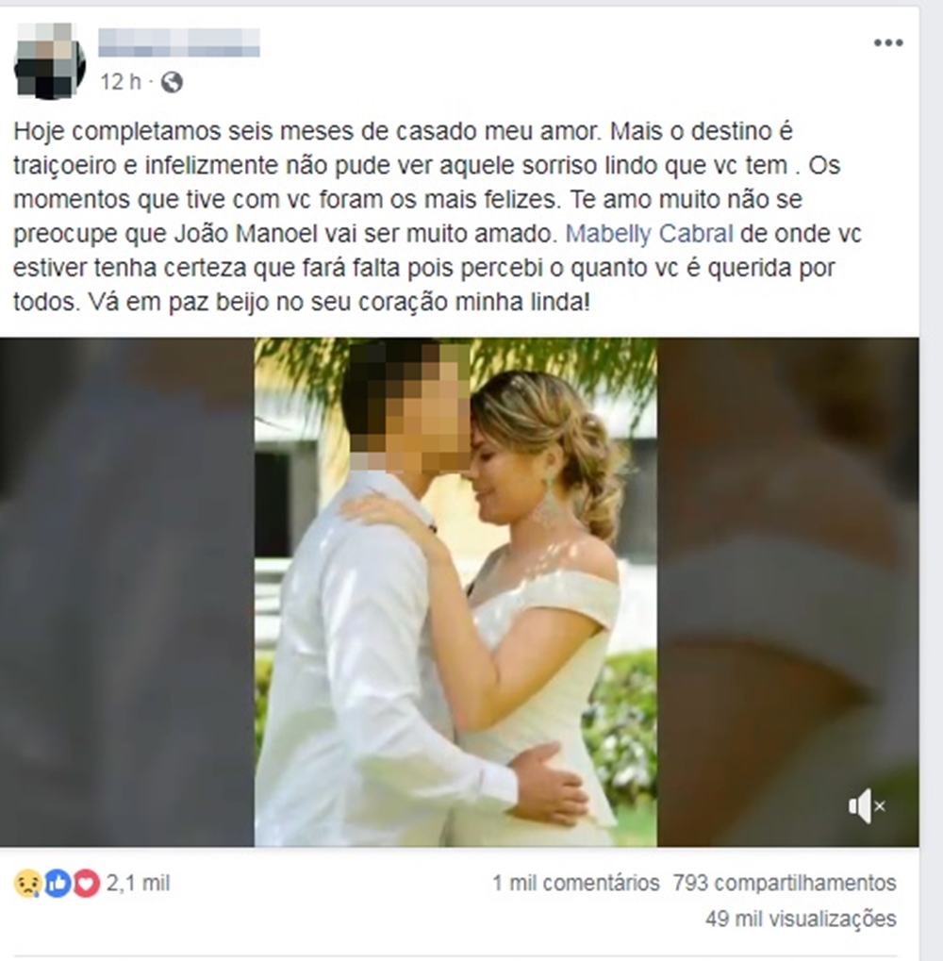Screen dimensions: 943x961
Task: Open the blurred poster name link
Action: click(179, 42)
